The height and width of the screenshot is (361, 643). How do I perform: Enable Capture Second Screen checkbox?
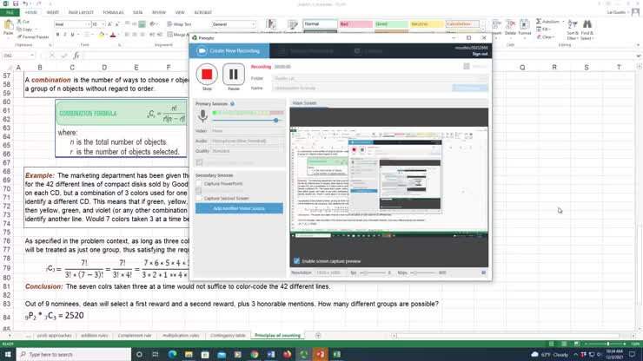(x=199, y=198)
